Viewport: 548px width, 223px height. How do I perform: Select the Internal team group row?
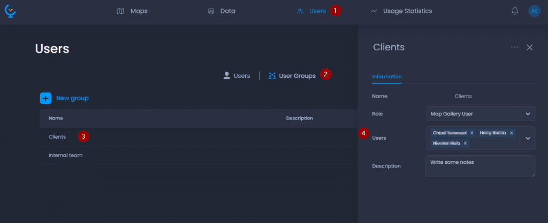click(x=198, y=155)
